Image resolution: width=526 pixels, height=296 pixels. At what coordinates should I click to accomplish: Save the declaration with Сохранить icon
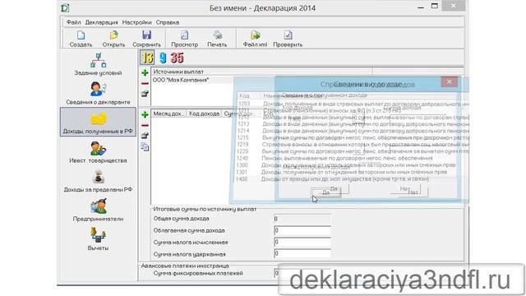click(146, 39)
